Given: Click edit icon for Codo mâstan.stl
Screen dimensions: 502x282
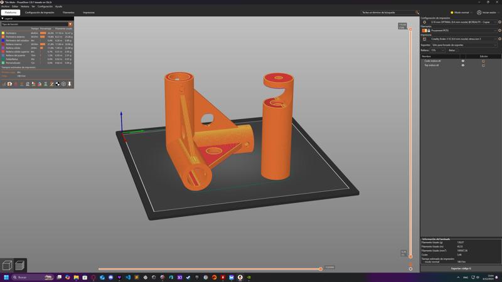Looking at the screenshot, I should 483,61.
